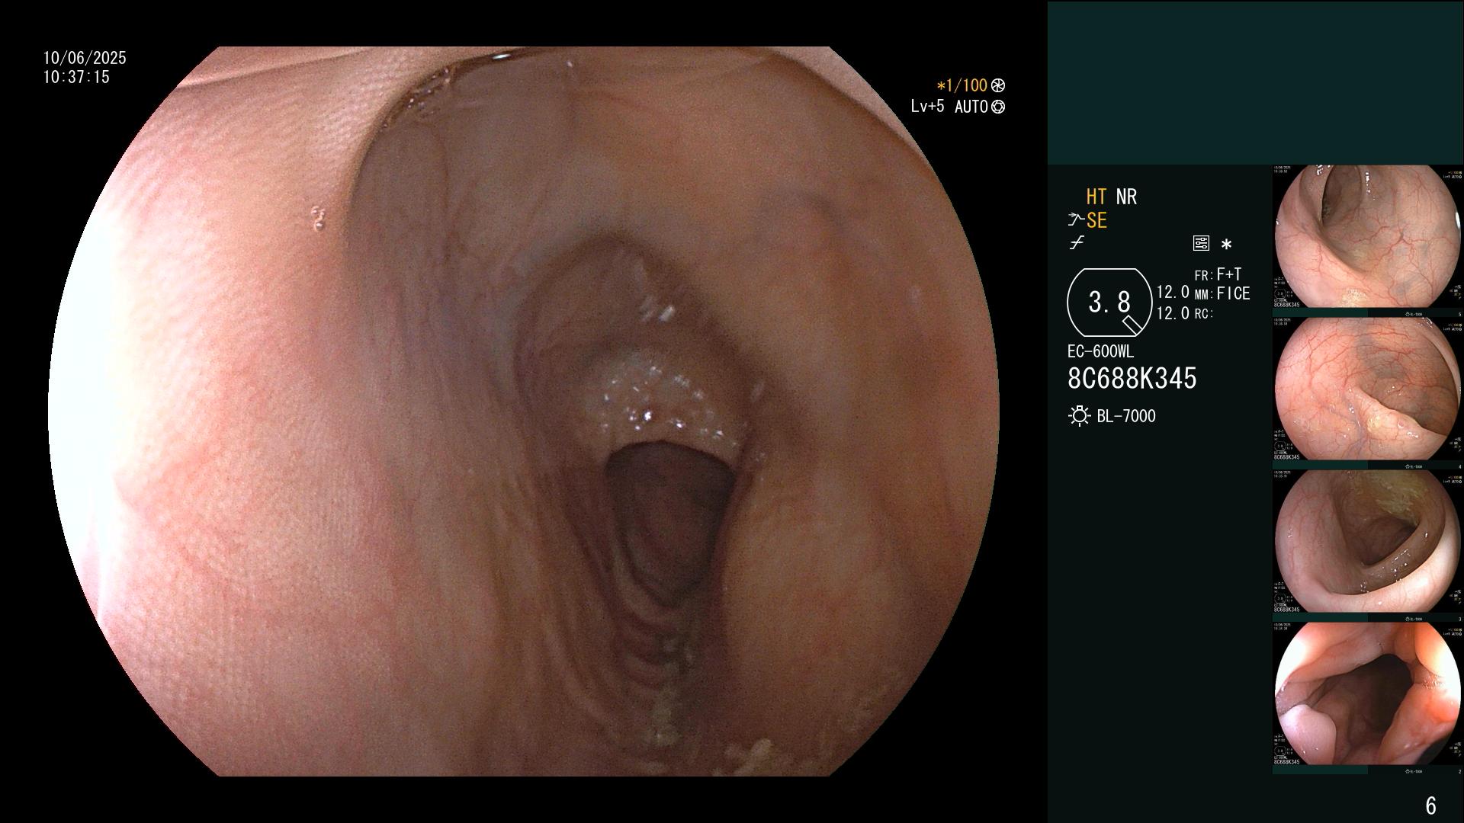
Task: Select the HT indicator
Action: click(1096, 197)
